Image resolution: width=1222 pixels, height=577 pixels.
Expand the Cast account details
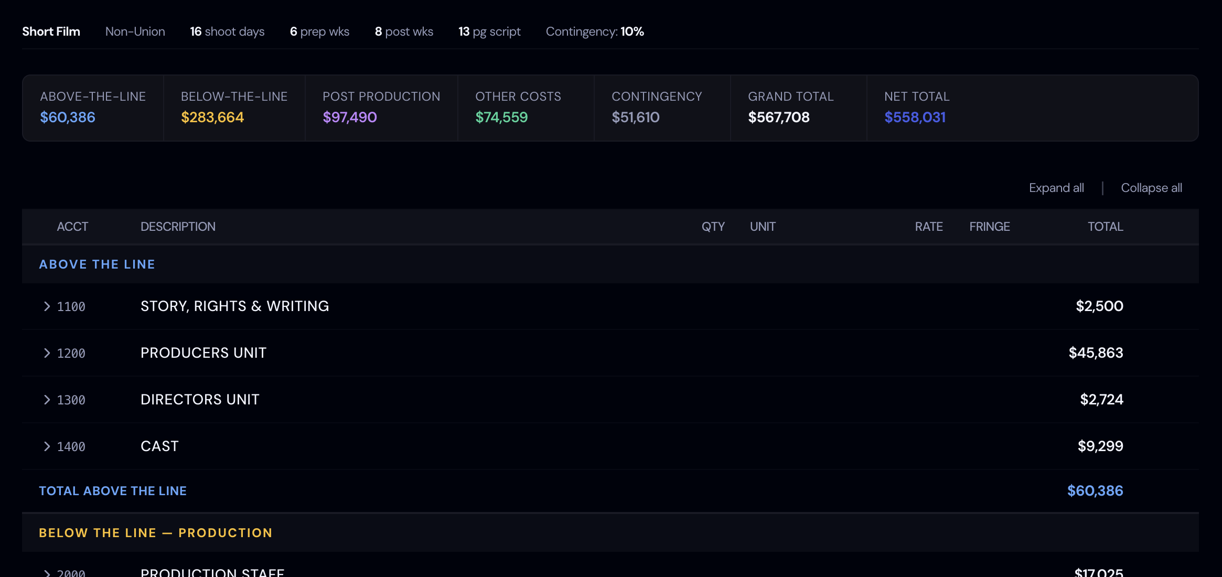tap(47, 446)
